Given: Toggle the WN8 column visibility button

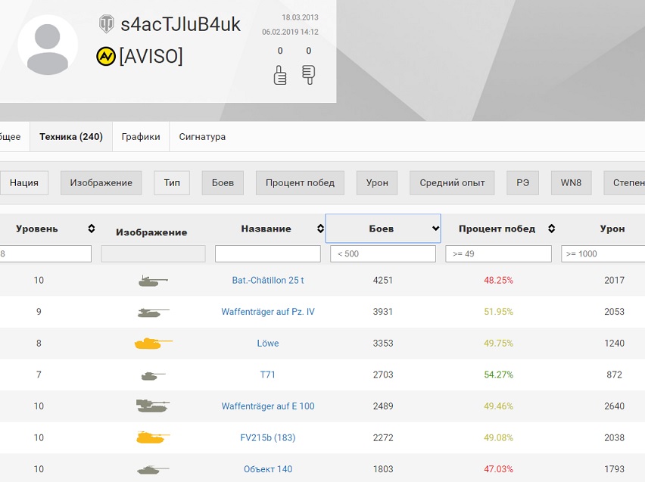Looking at the screenshot, I should click(571, 183).
